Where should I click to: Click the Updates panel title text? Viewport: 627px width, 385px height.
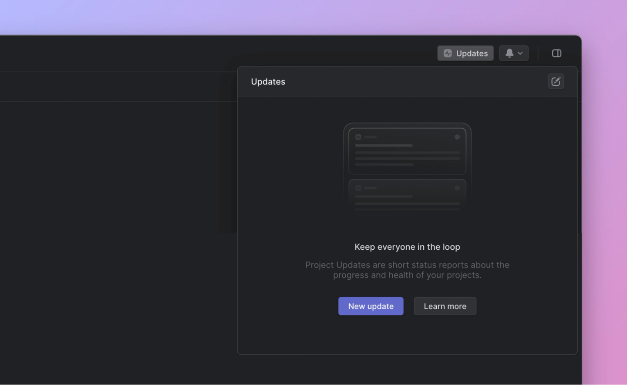click(268, 82)
